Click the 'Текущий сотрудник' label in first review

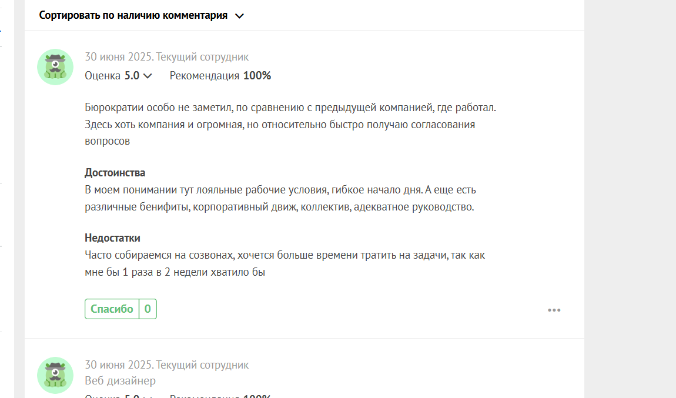point(202,57)
